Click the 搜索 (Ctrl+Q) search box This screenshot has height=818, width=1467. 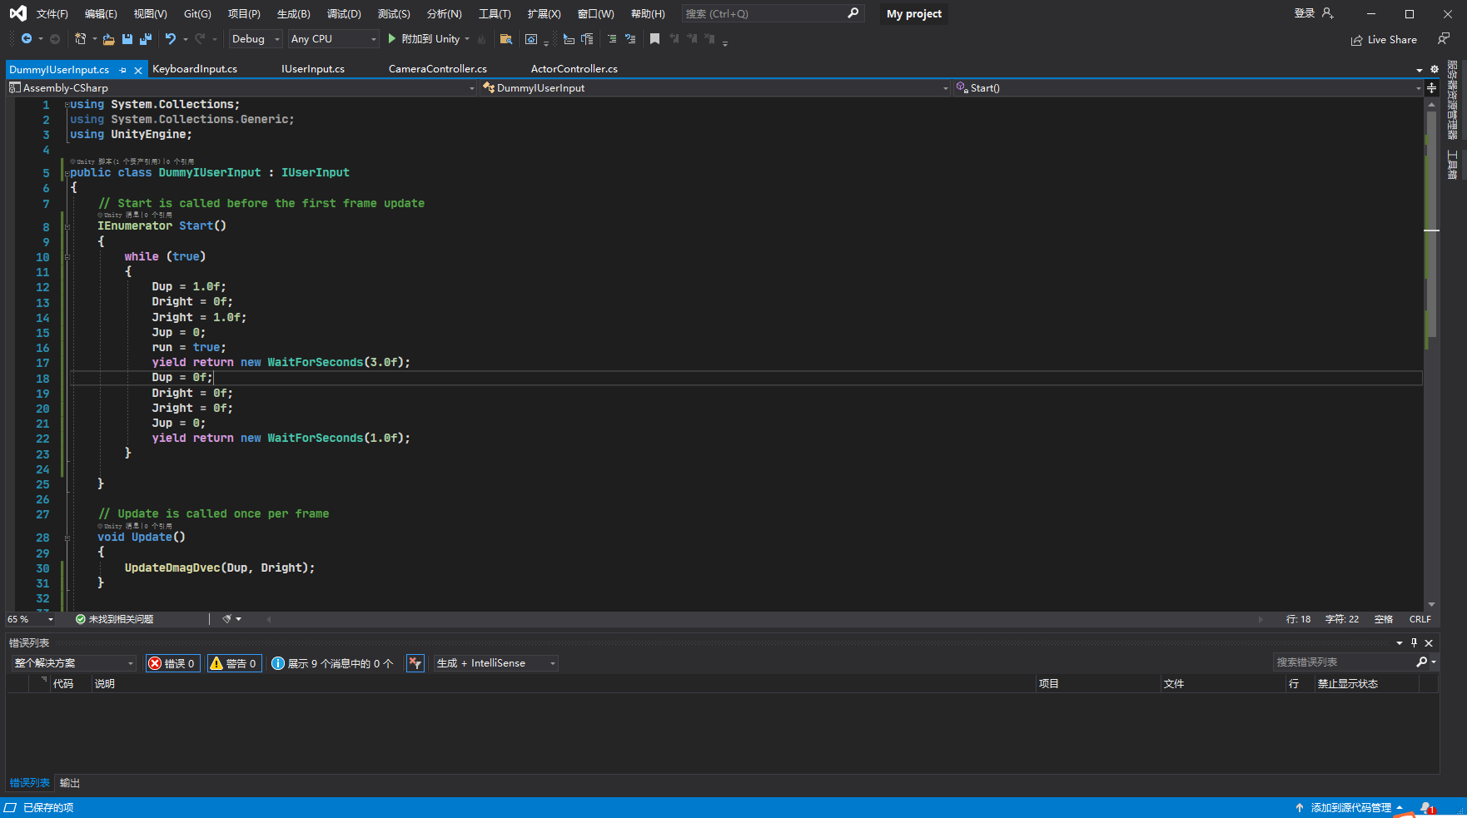pyautogui.click(x=764, y=14)
